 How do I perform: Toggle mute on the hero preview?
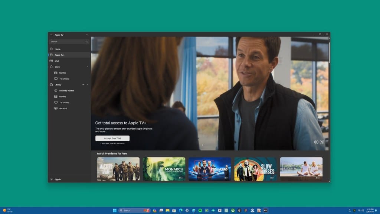point(322,142)
